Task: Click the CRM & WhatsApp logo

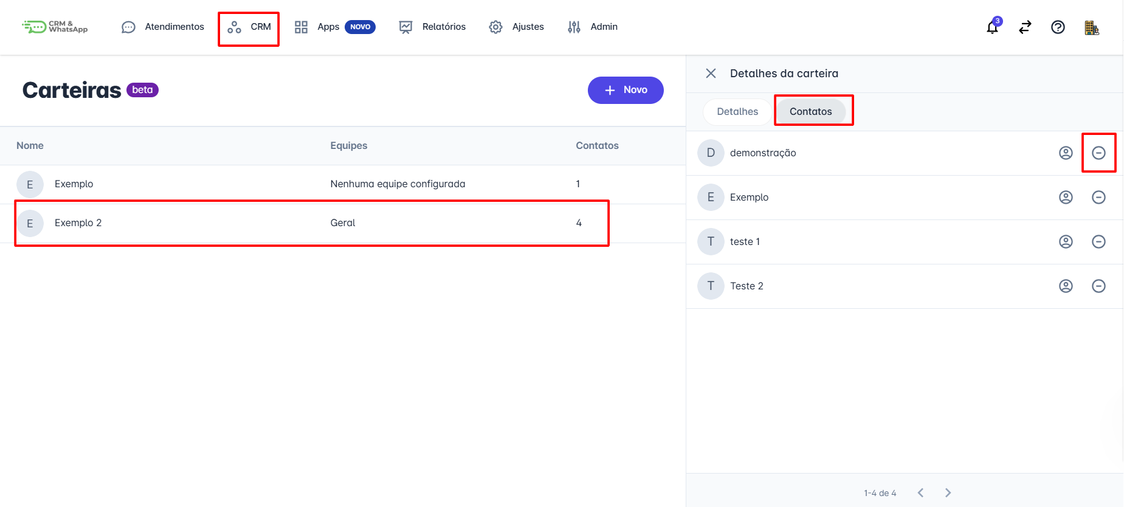Action: 55,27
